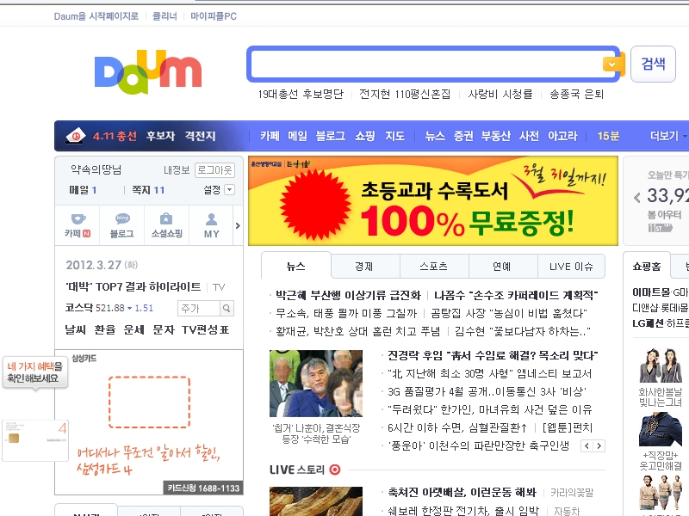Click the 로그아웃 button
This screenshot has height=516, width=689.
pyautogui.click(x=214, y=169)
